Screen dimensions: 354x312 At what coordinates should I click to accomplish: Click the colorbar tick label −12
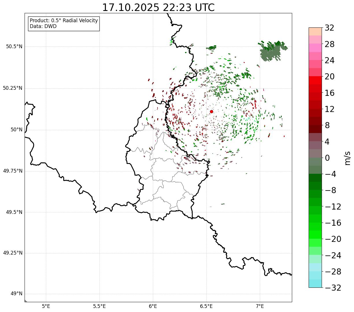point(333,207)
